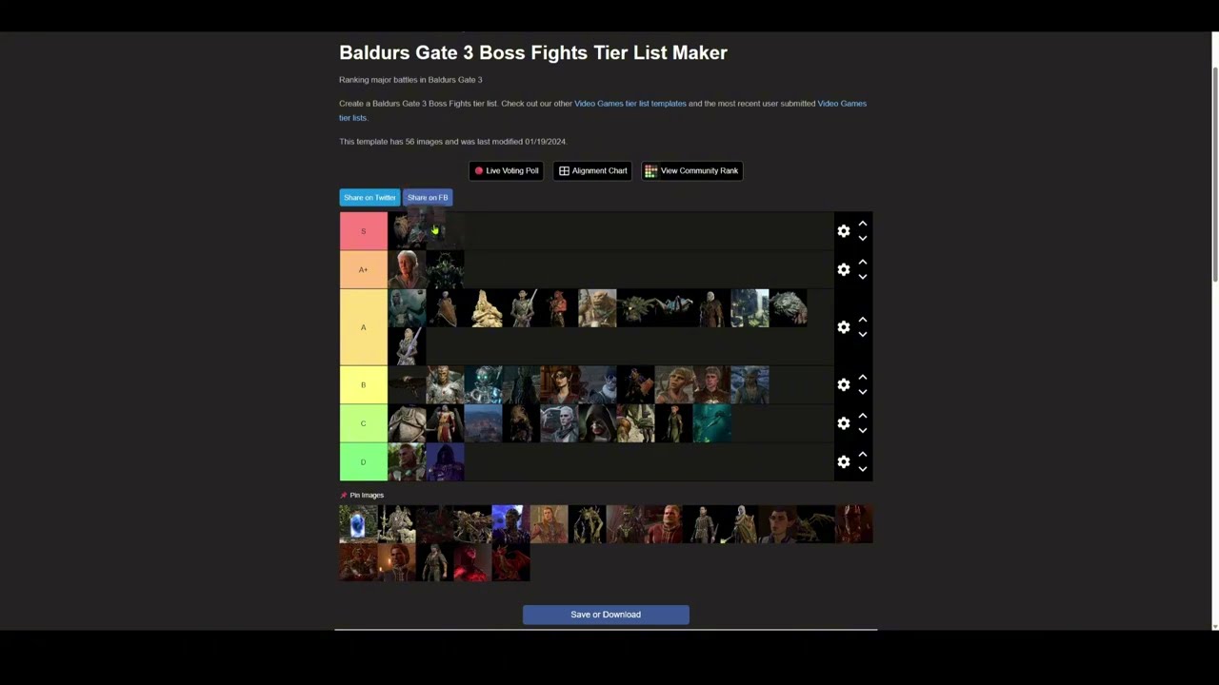The width and height of the screenshot is (1219, 685).
Task: Move the A tier row up with its arrow
Action: [863, 320]
